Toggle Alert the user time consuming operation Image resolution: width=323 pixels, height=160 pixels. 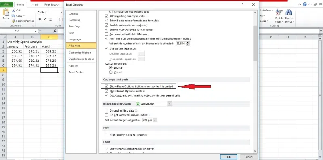point(107,38)
